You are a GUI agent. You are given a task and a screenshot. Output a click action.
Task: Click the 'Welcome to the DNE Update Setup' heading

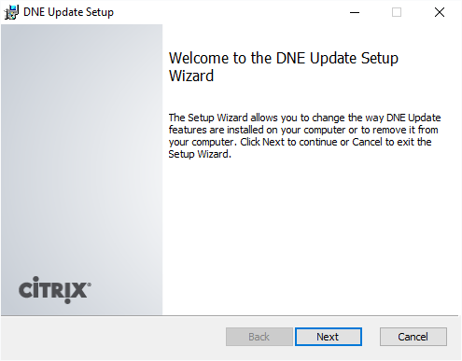click(284, 58)
